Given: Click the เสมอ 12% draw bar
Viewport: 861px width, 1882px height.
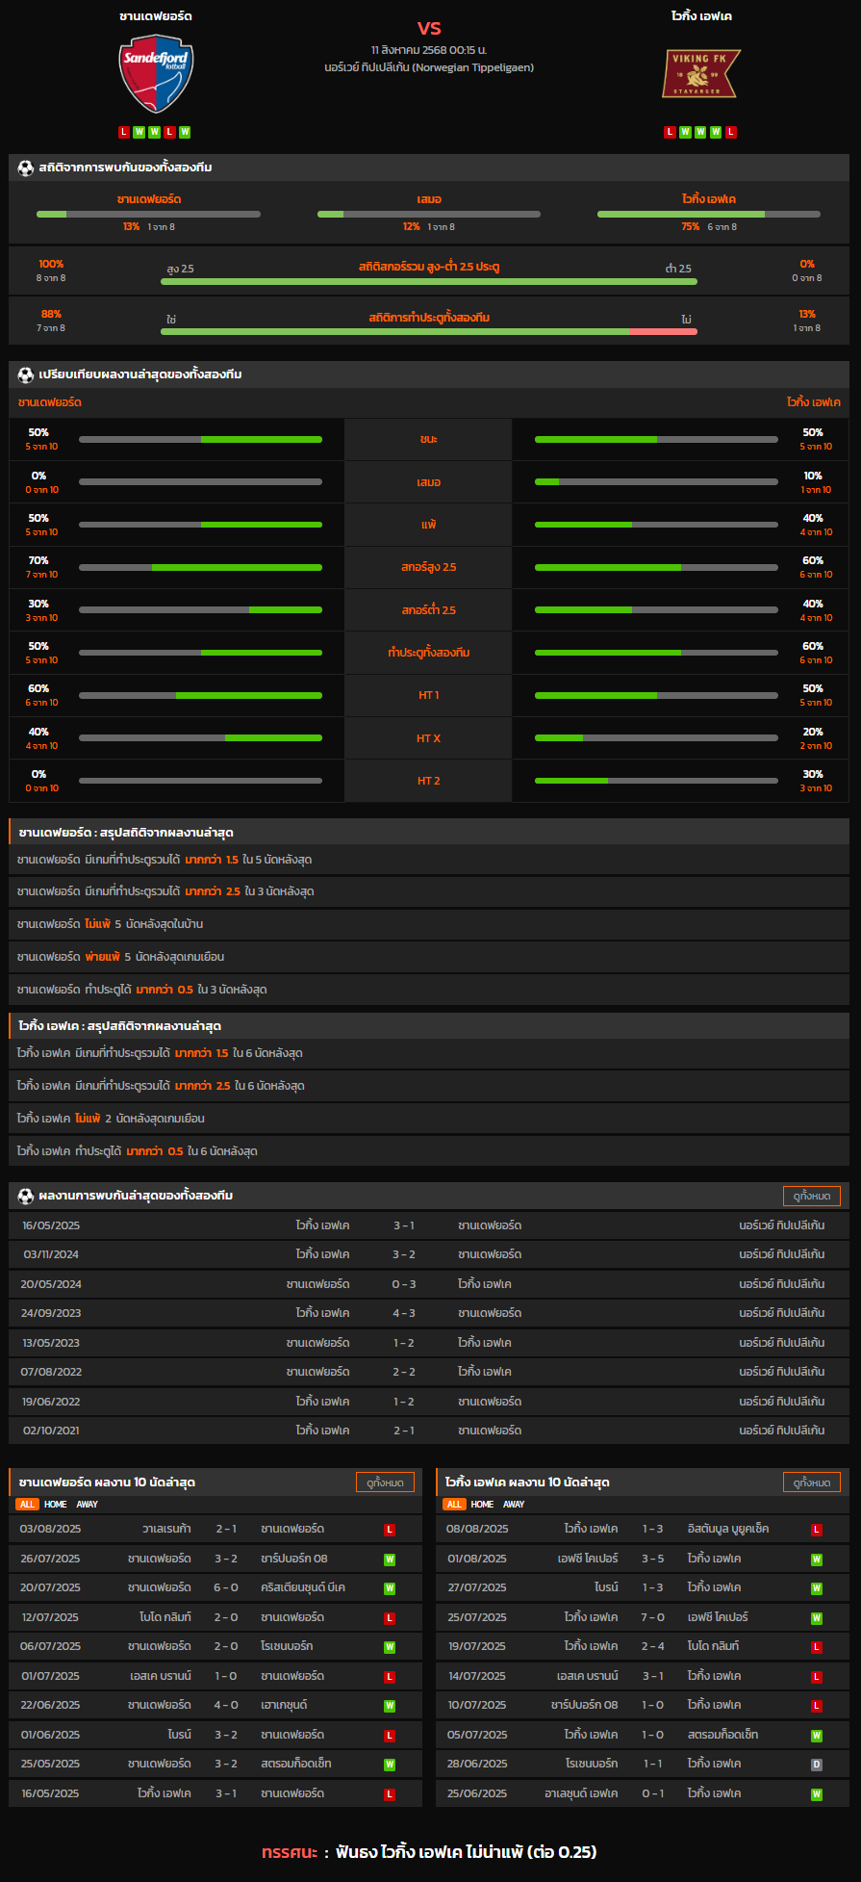Looking at the screenshot, I should [429, 214].
